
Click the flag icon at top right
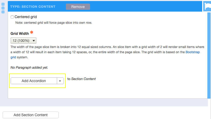click(207, 6)
